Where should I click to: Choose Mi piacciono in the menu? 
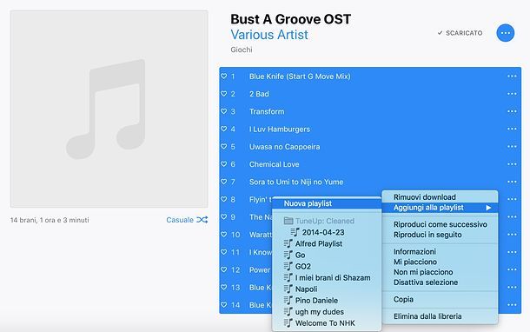(440, 262)
